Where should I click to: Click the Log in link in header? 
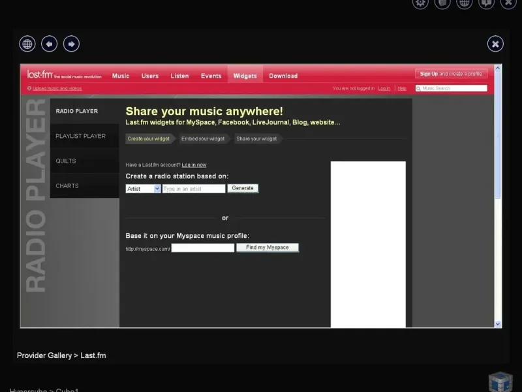[384, 88]
